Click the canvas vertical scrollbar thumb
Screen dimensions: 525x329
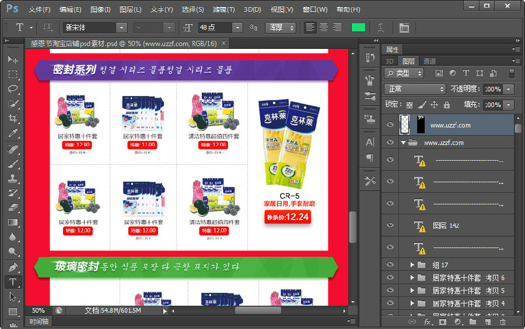[352, 227]
